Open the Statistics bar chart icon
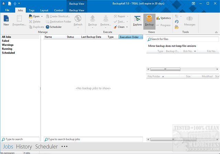This screenshot has width=220, height=154. click(158, 18)
